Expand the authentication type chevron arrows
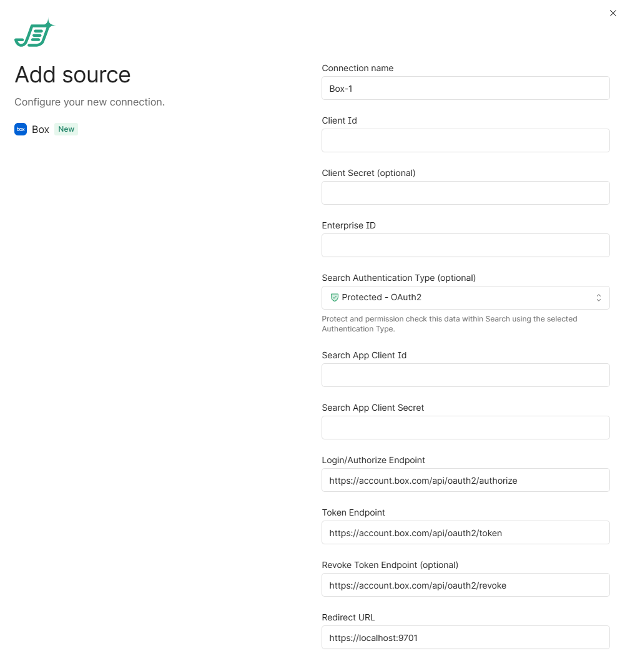The height and width of the screenshot is (656, 625). [x=598, y=298]
